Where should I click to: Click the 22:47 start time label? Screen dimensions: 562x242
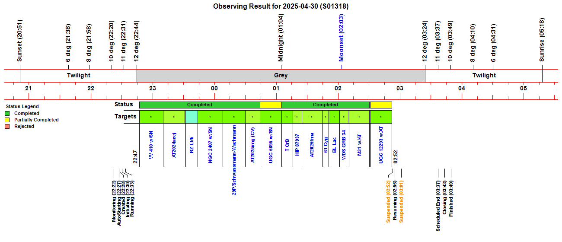(135, 157)
